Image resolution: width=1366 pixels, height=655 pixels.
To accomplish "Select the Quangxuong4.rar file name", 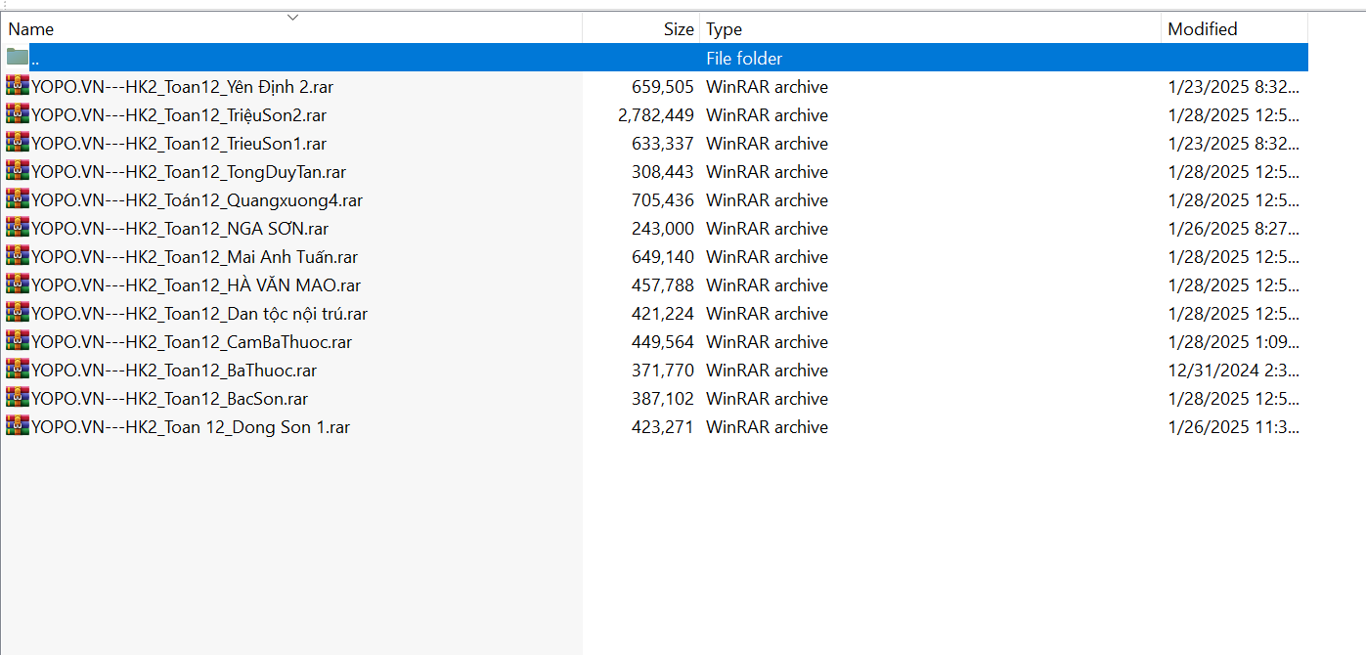I will 197,200.
